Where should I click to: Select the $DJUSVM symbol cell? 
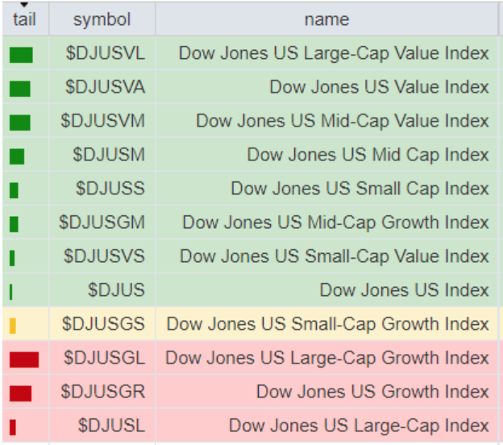[x=103, y=121]
